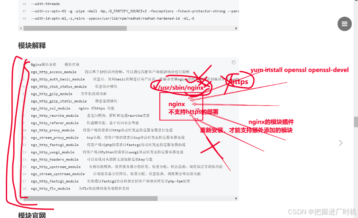Select ngx_http_upstream_module text
Screen dimensions: 358x218
point(56,167)
